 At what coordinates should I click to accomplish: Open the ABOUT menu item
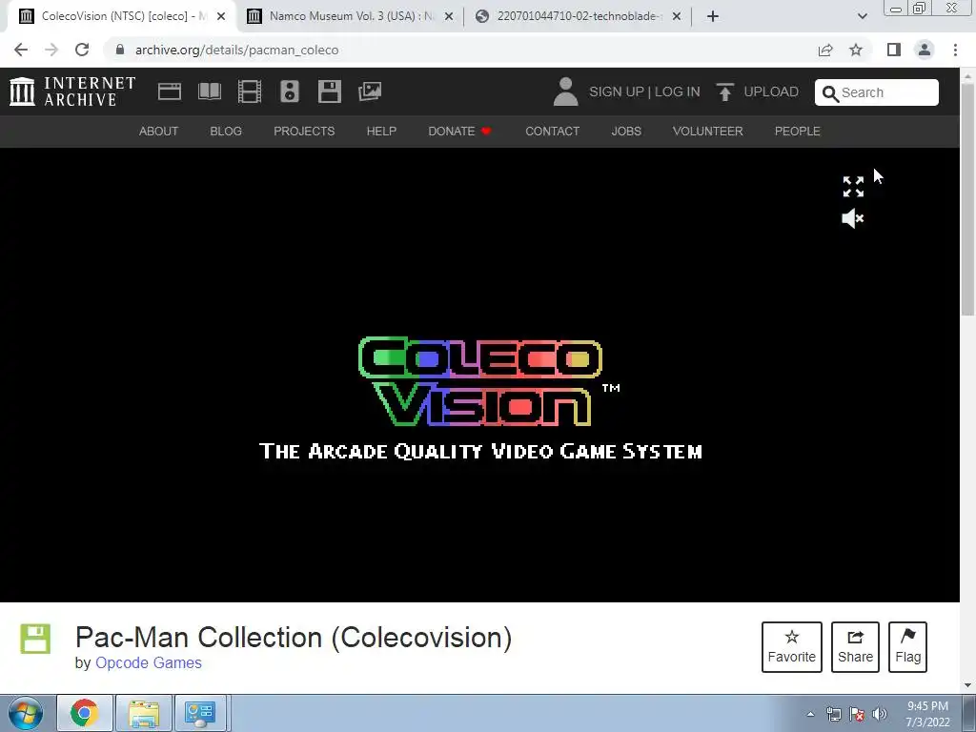coord(158,132)
